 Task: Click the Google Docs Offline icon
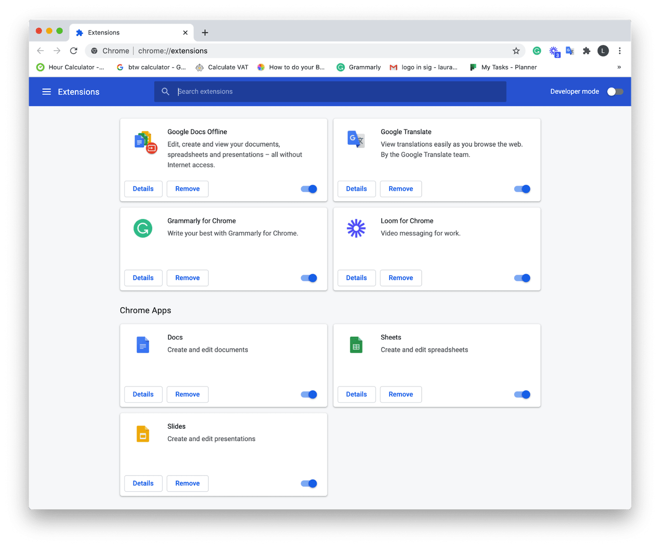(145, 142)
